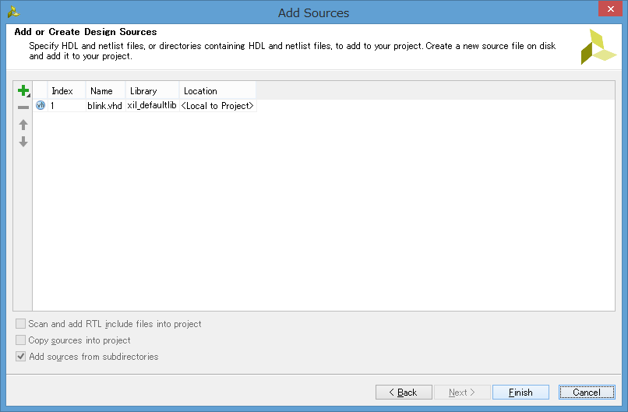Click the Location column header
628x412 pixels.
(x=217, y=91)
